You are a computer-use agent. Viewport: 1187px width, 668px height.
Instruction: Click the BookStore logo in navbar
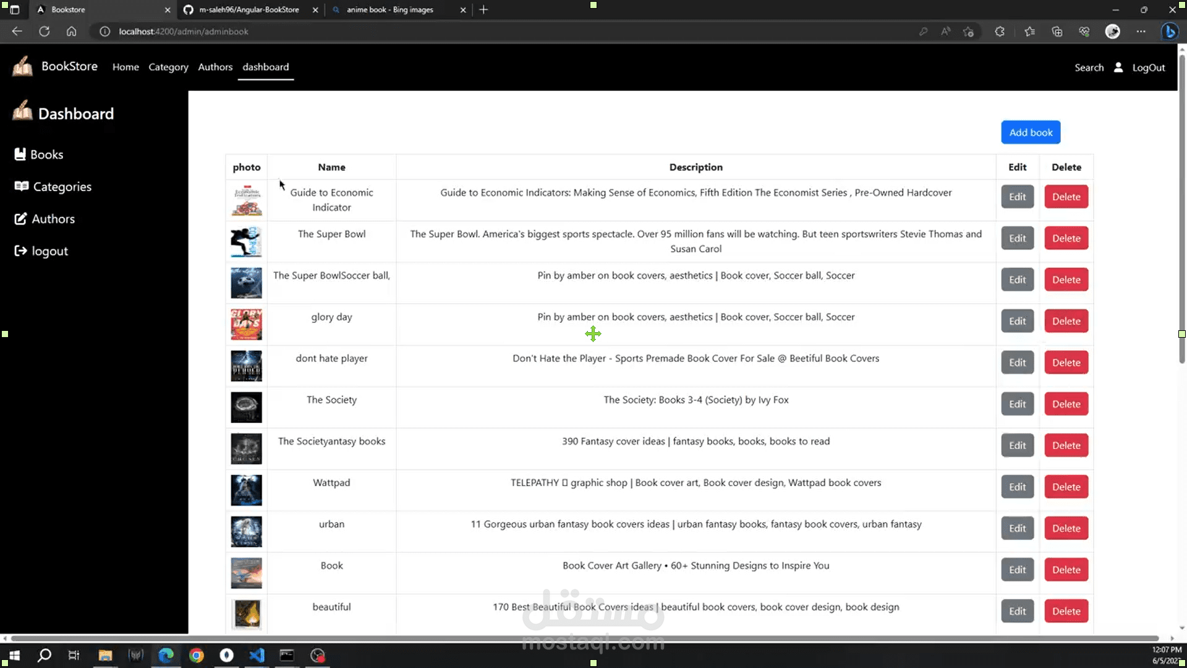[23, 66]
